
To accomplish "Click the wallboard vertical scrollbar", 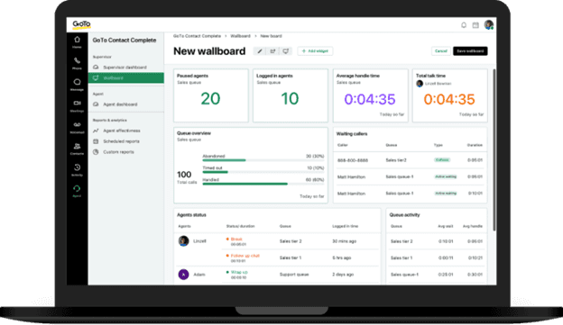I will [494, 149].
